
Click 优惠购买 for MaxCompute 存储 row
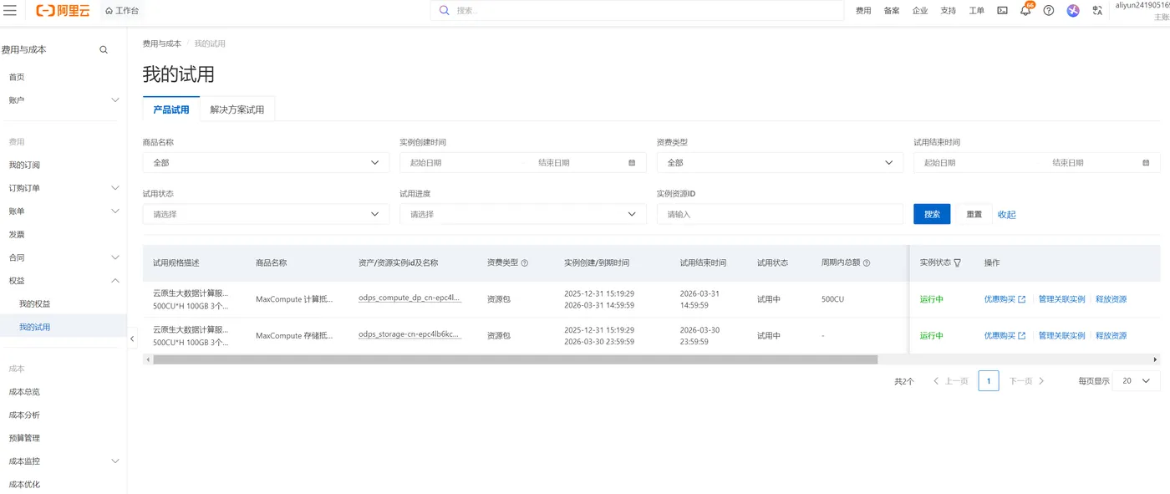[x=1005, y=336]
